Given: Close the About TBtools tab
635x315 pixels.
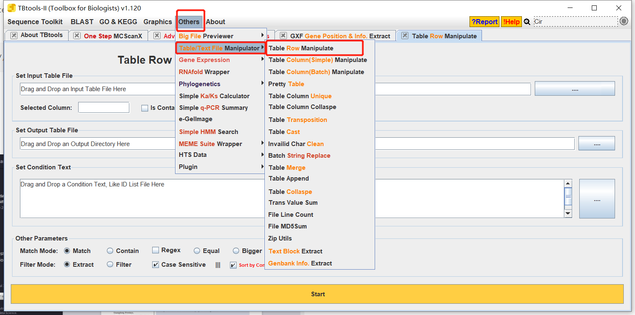Looking at the screenshot, I should point(14,35).
